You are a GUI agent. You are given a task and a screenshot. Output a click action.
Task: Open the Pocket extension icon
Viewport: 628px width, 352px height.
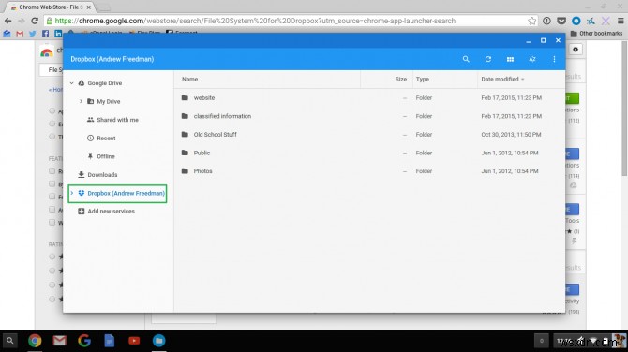[561, 21]
